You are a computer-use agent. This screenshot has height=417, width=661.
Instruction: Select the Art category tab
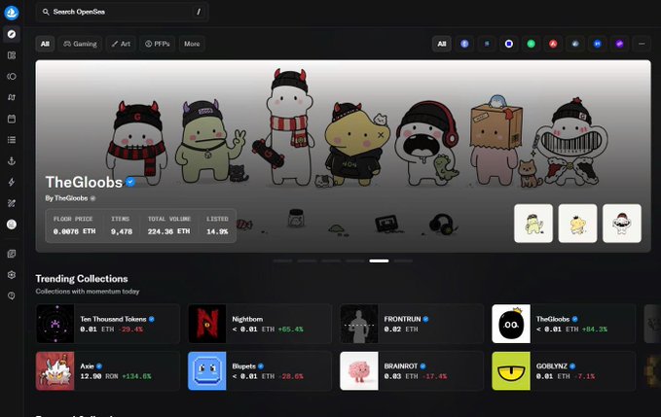[121, 44]
